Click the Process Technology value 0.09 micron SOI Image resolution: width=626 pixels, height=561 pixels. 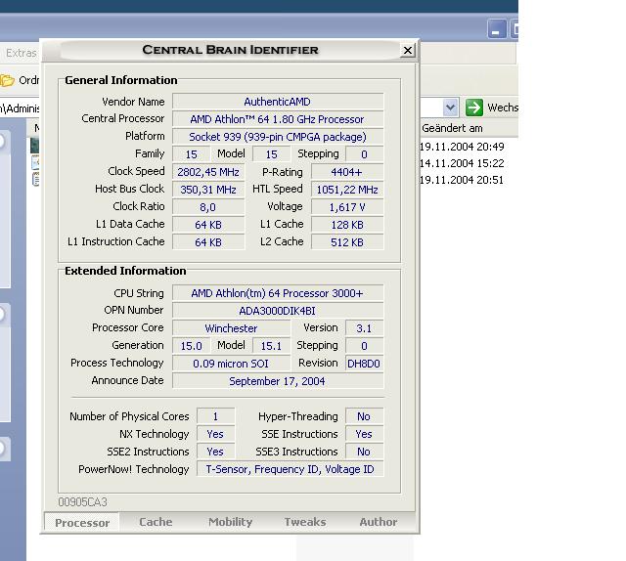tap(231, 364)
